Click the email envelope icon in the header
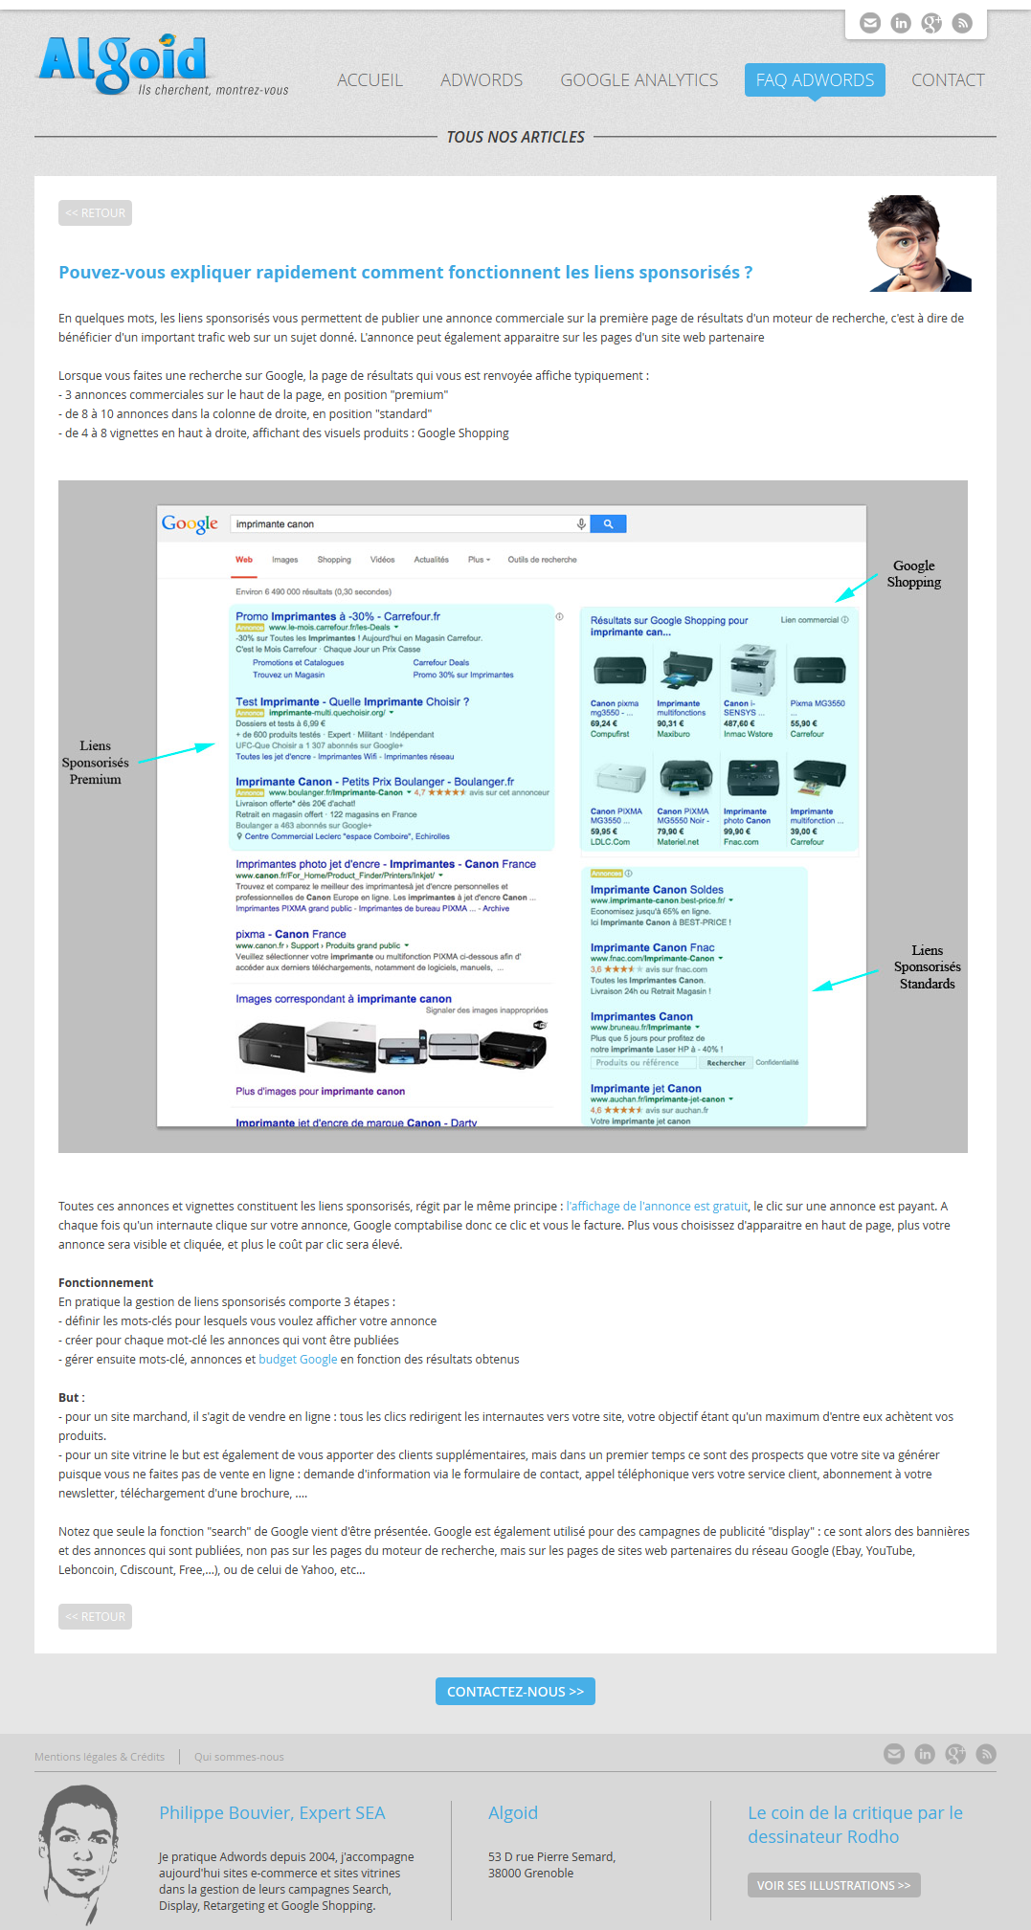1031x1930 pixels. click(870, 23)
